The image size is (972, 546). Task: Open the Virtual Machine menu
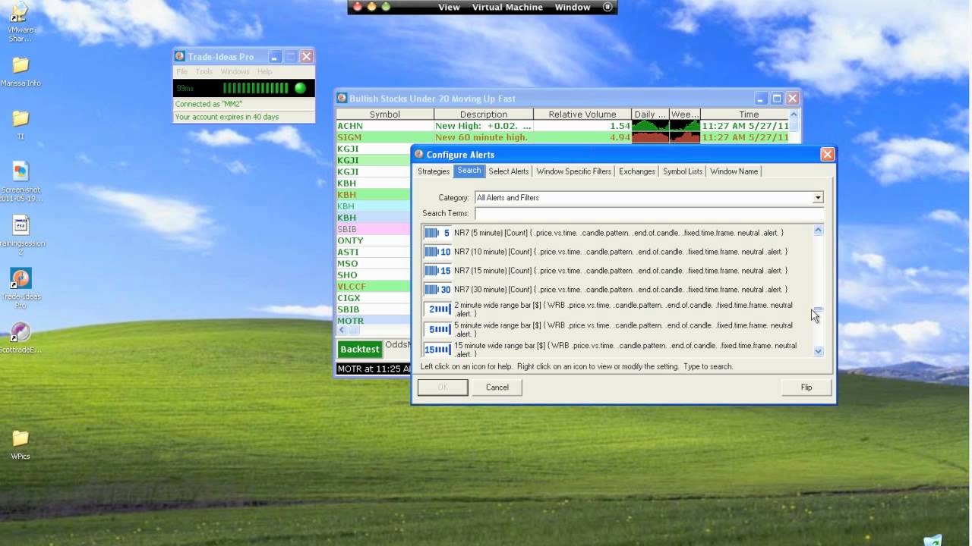(x=507, y=7)
